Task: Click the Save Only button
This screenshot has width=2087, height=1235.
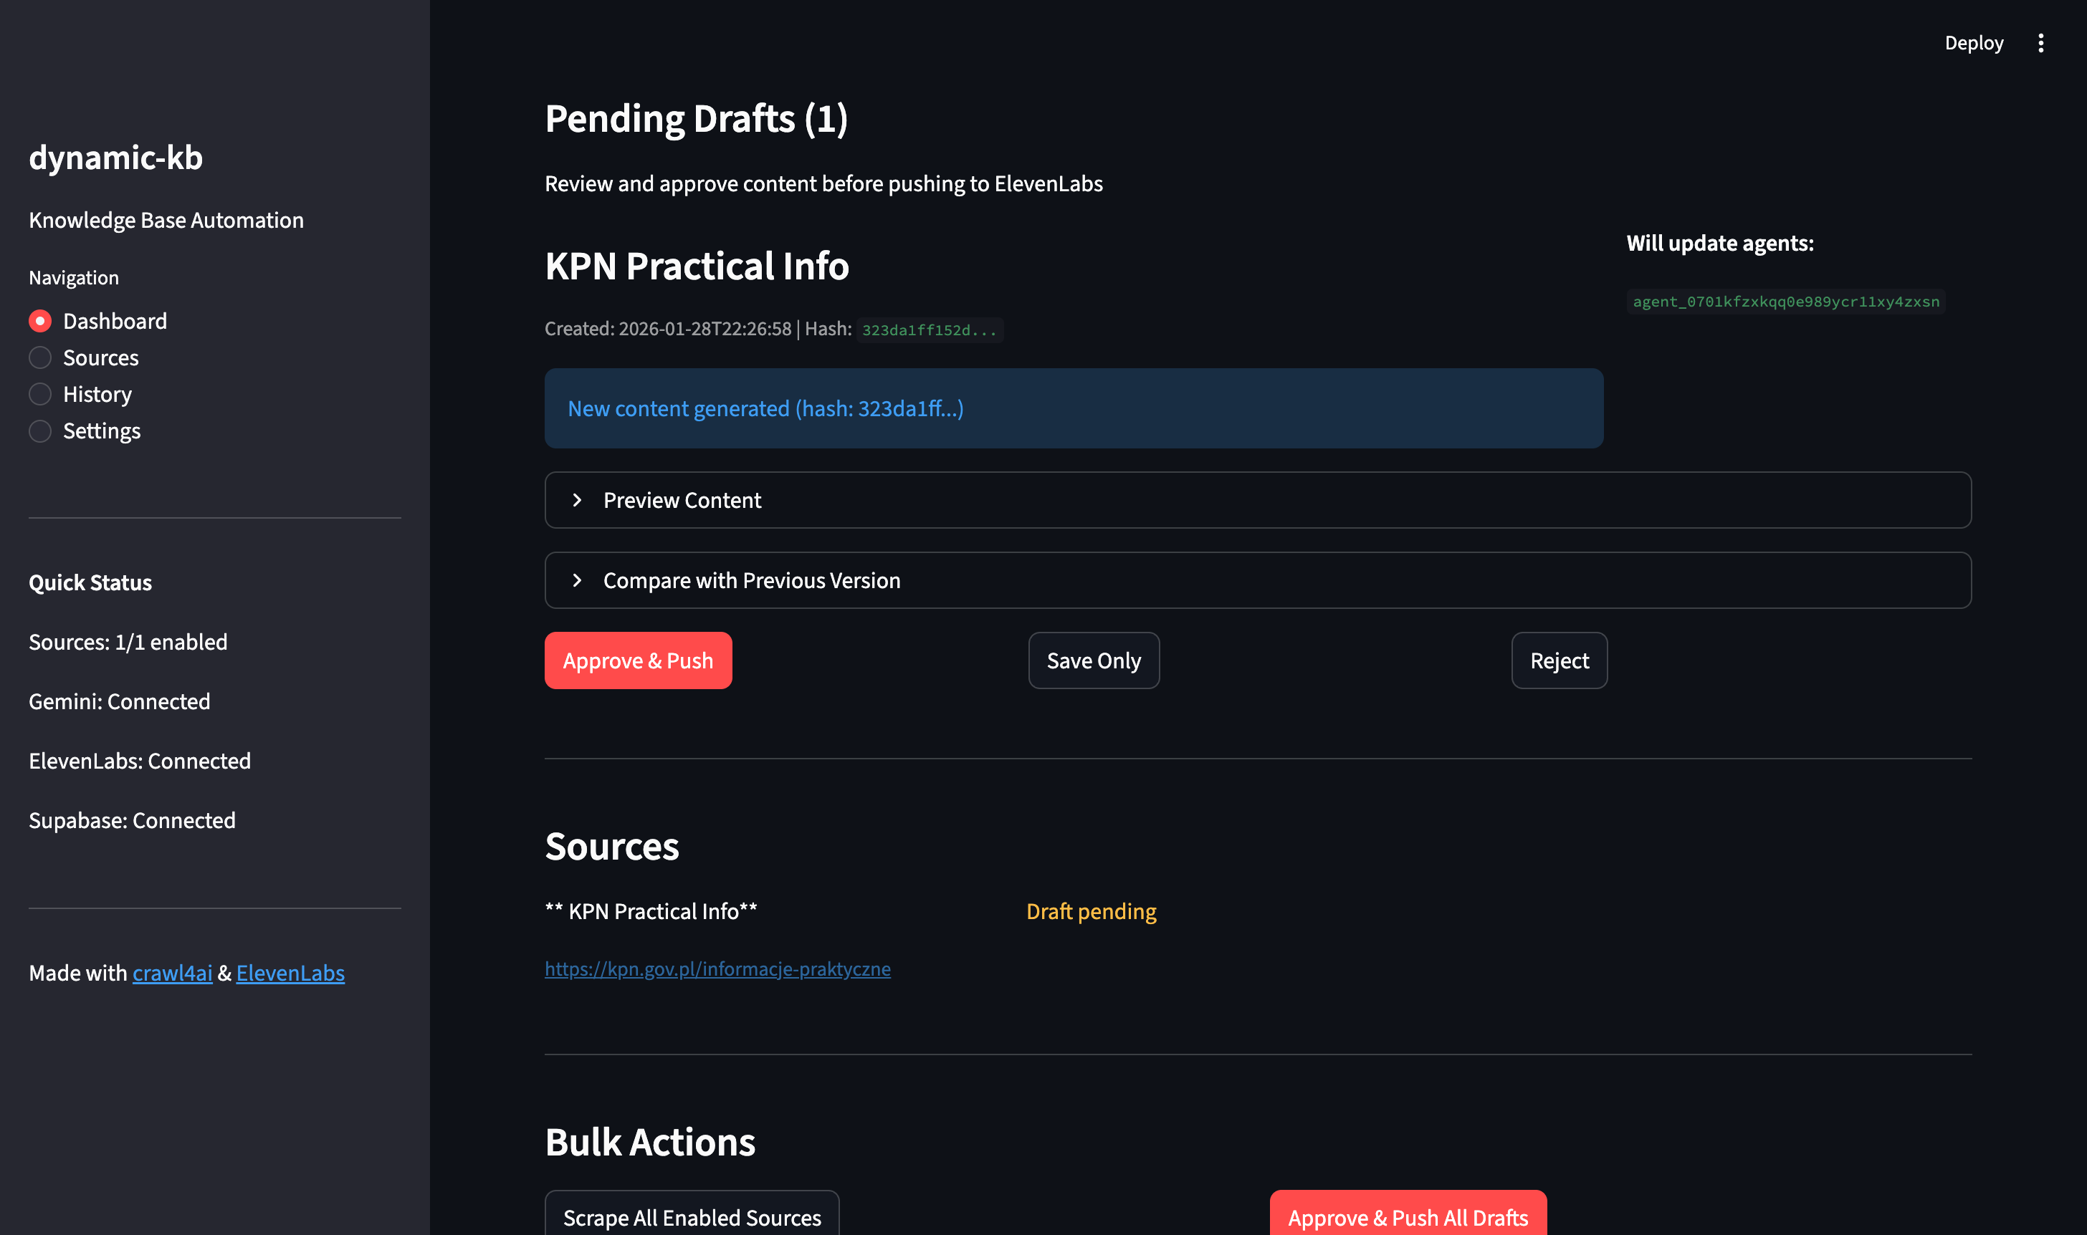Action: coord(1093,660)
